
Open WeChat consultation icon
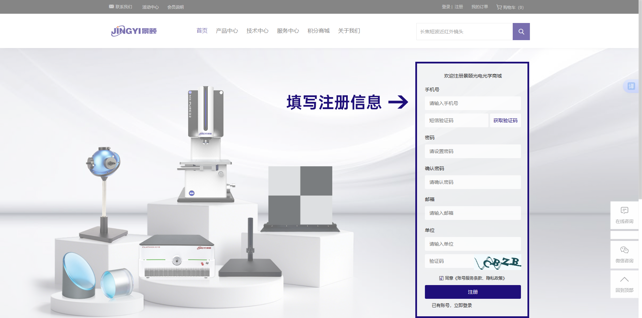click(624, 250)
